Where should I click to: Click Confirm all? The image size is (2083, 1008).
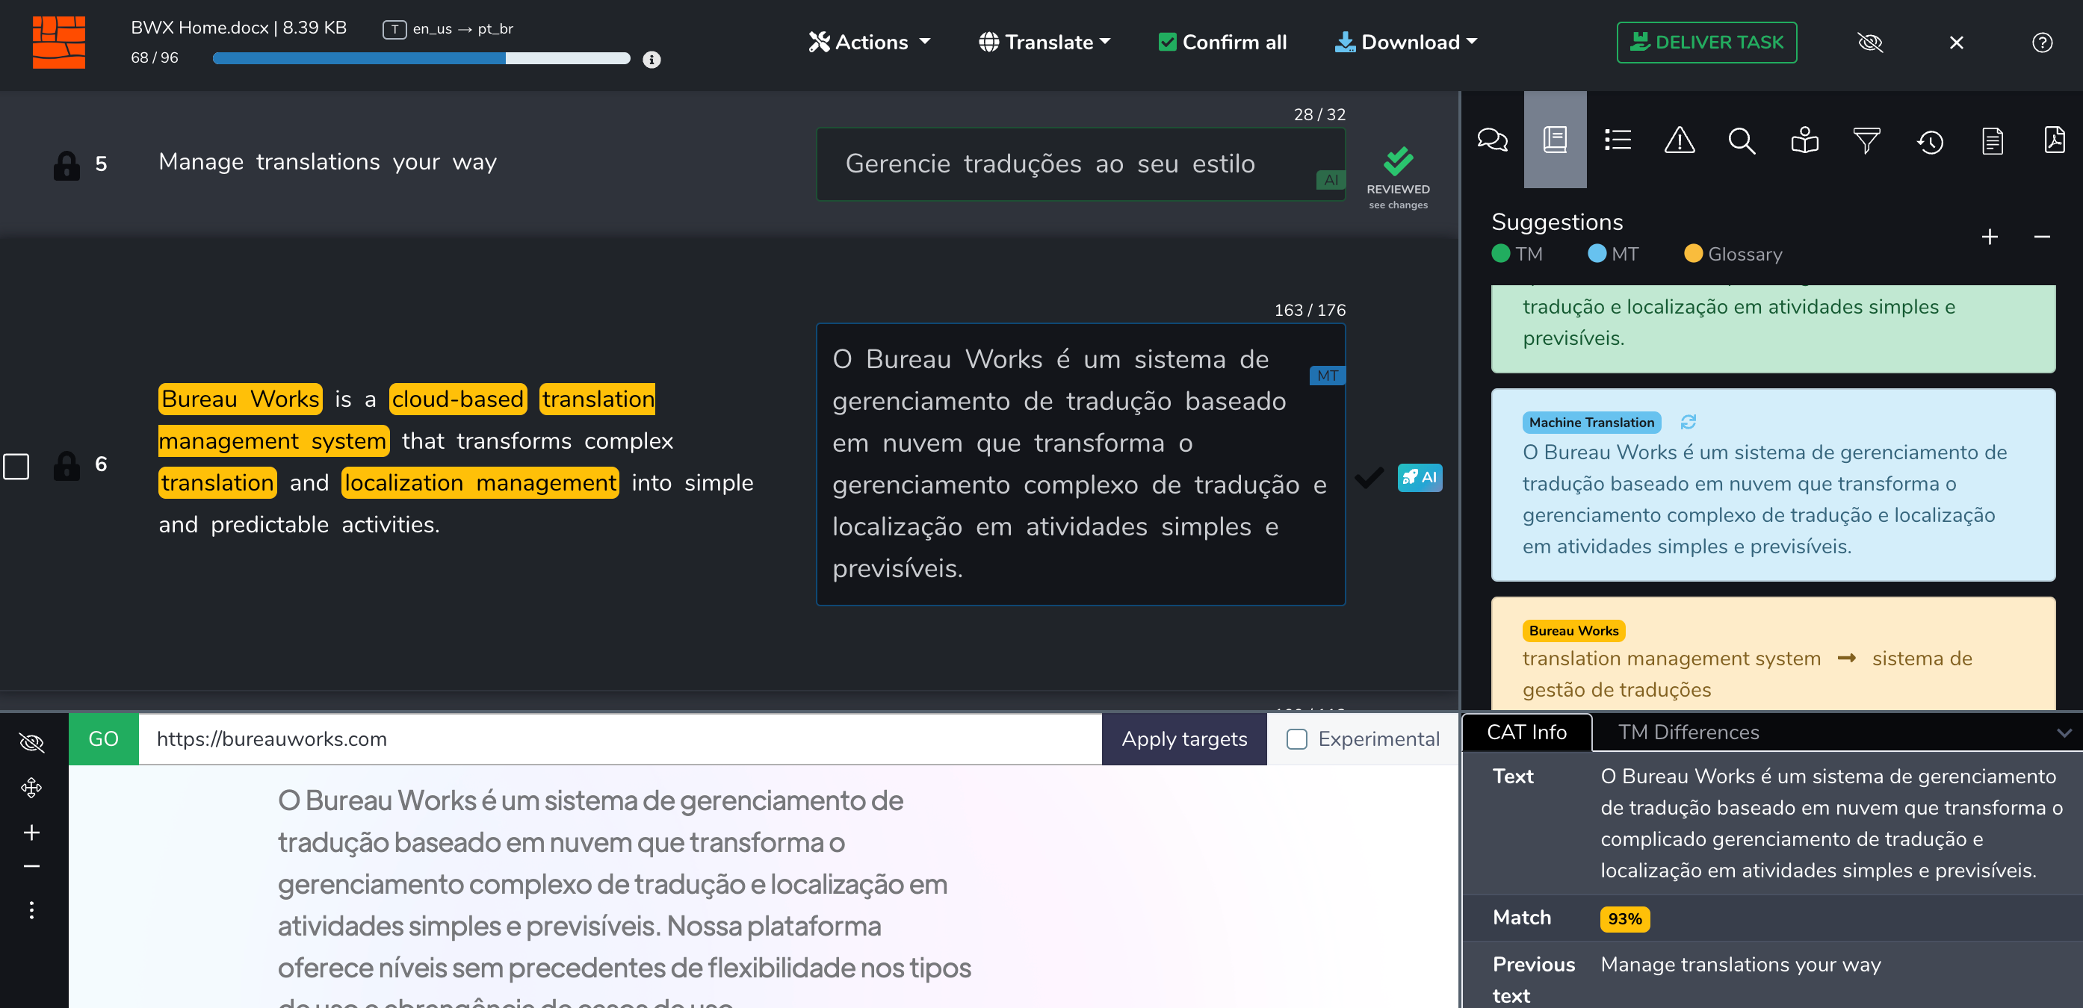(x=1222, y=42)
